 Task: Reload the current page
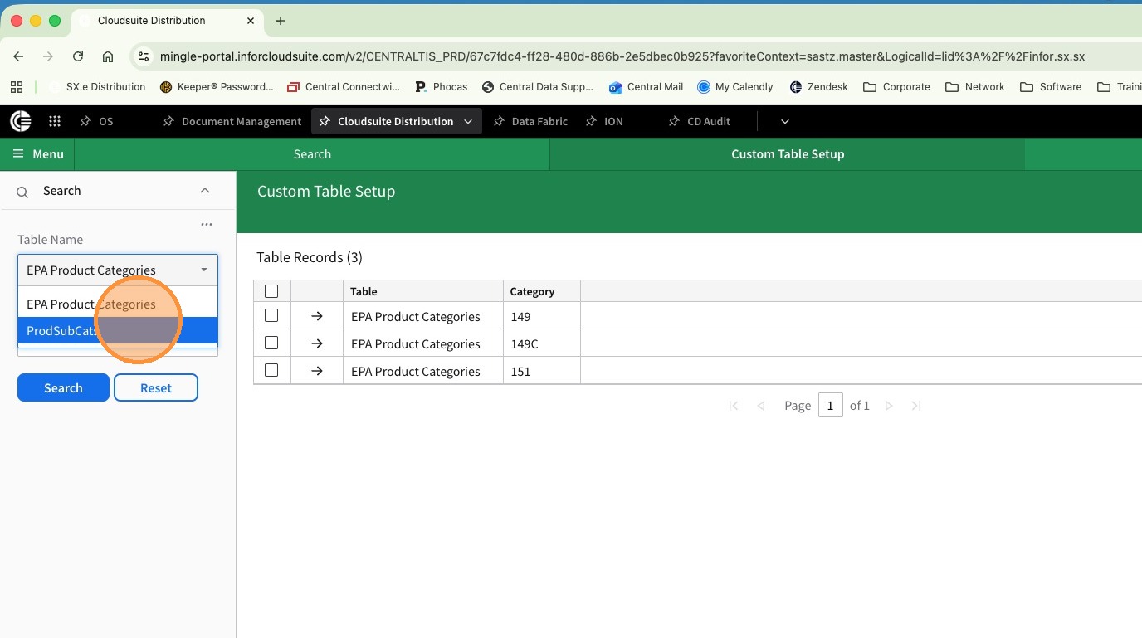click(78, 56)
